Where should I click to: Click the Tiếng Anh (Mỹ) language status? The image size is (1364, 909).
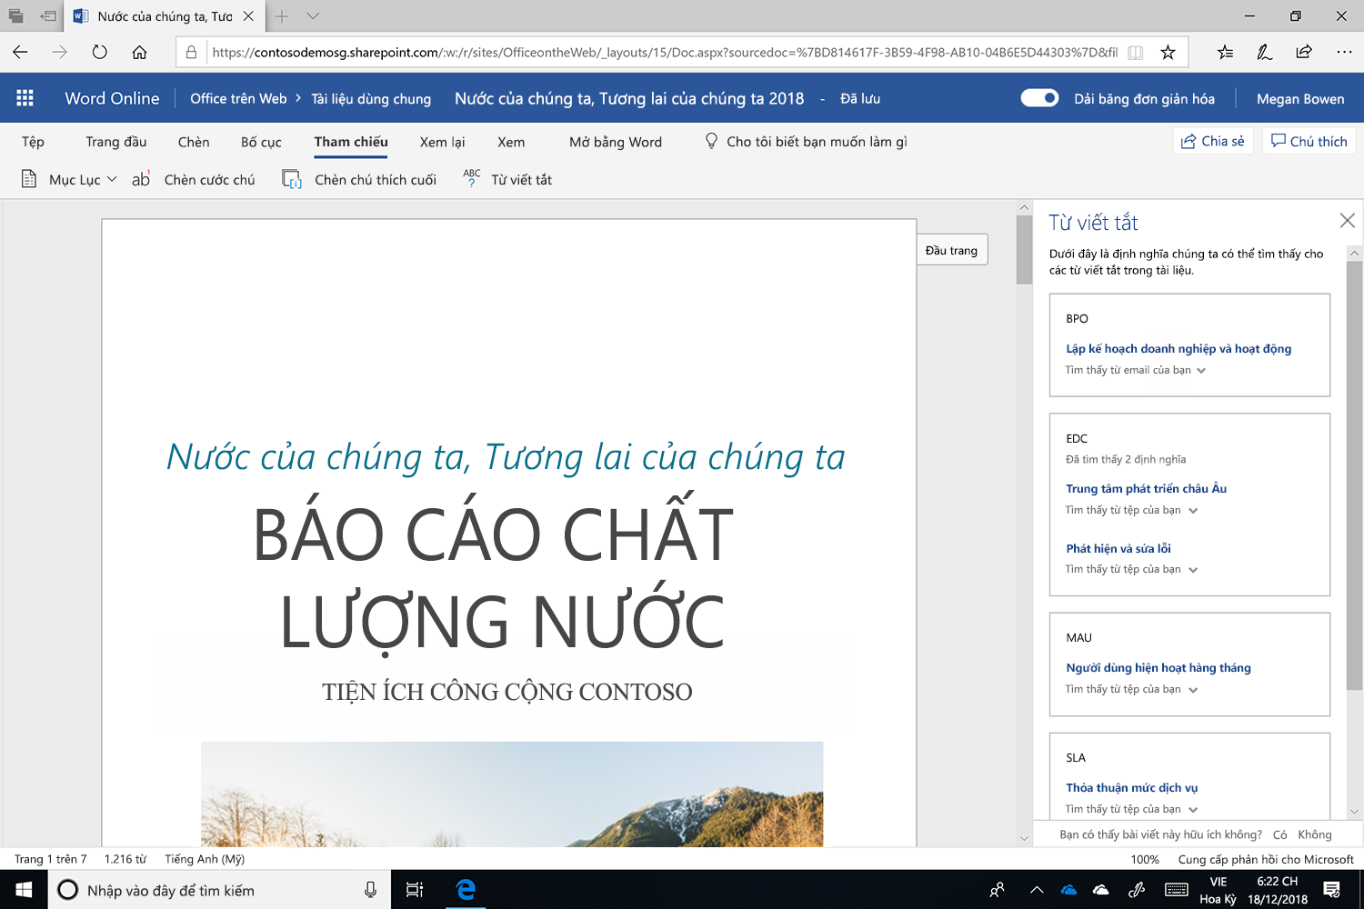pyautogui.click(x=205, y=859)
